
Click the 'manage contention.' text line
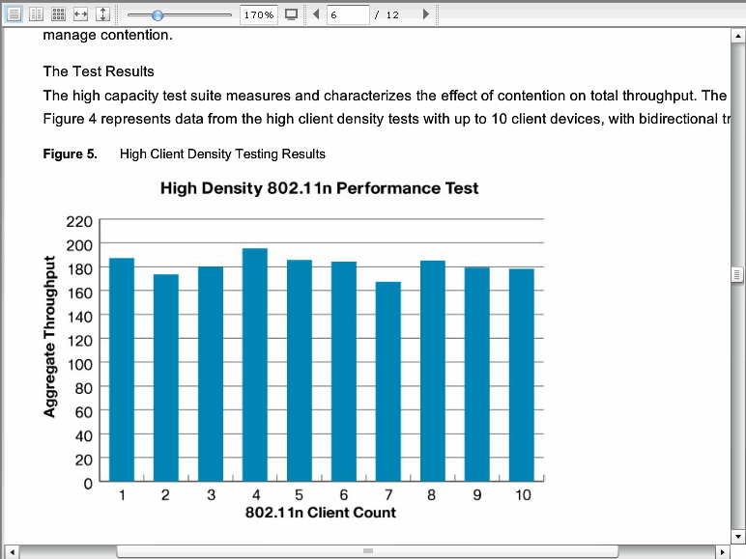click(107, 35)
